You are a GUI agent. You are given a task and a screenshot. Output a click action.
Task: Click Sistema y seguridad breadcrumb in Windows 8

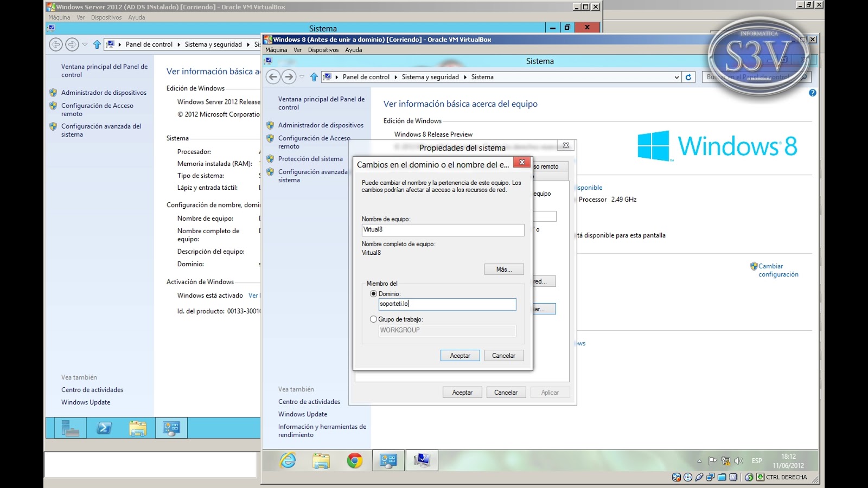click(430, 77)
